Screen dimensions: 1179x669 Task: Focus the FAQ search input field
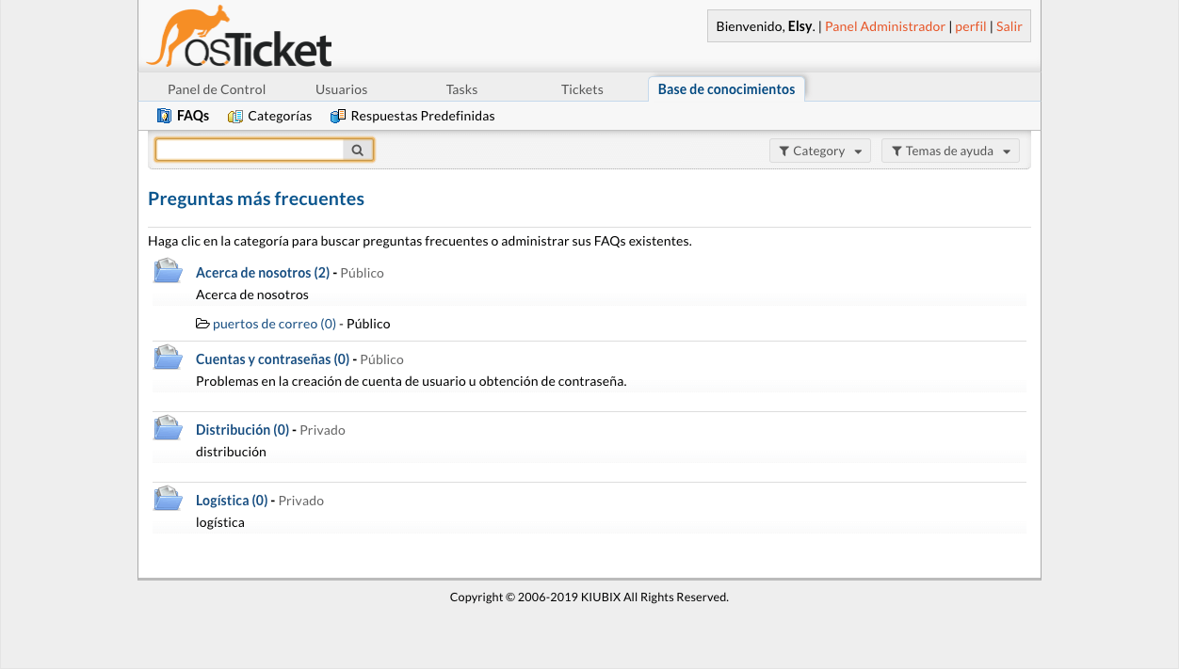[250, 150]
